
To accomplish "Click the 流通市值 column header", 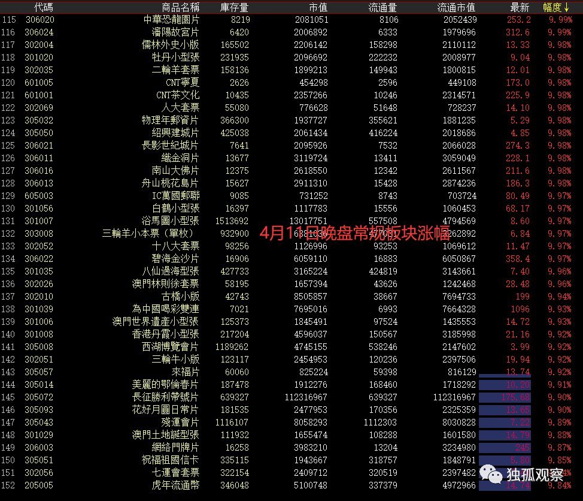I will click(x=456, y=7).
